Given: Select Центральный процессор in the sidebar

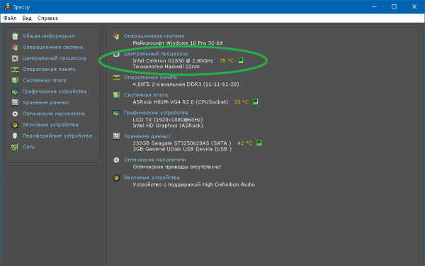Looking at the screenshot, I should pyautogui.click(x=55, y=58).
